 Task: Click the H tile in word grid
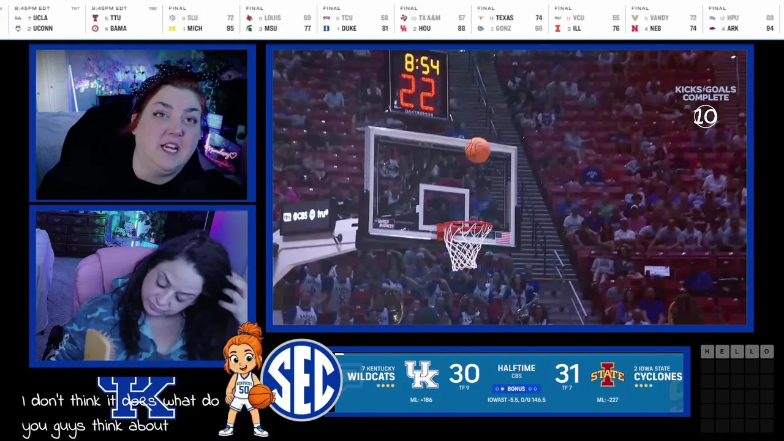(707, 352)
